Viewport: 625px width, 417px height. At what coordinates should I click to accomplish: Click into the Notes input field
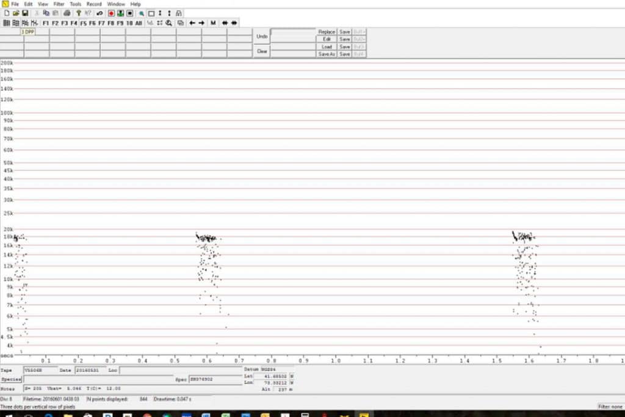[x=132, y=388]
